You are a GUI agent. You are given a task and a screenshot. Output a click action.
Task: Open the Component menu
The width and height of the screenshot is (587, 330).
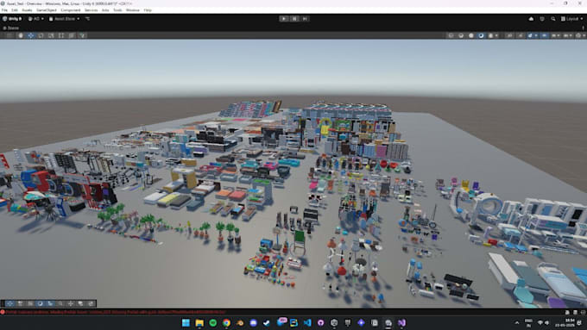point(71,10)
